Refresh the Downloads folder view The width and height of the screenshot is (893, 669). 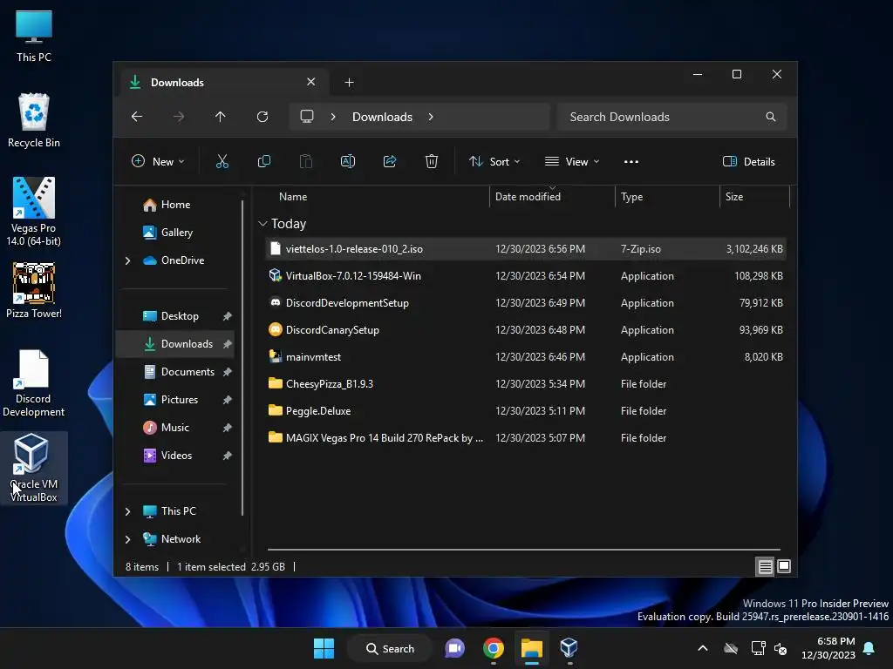point(262,117)
